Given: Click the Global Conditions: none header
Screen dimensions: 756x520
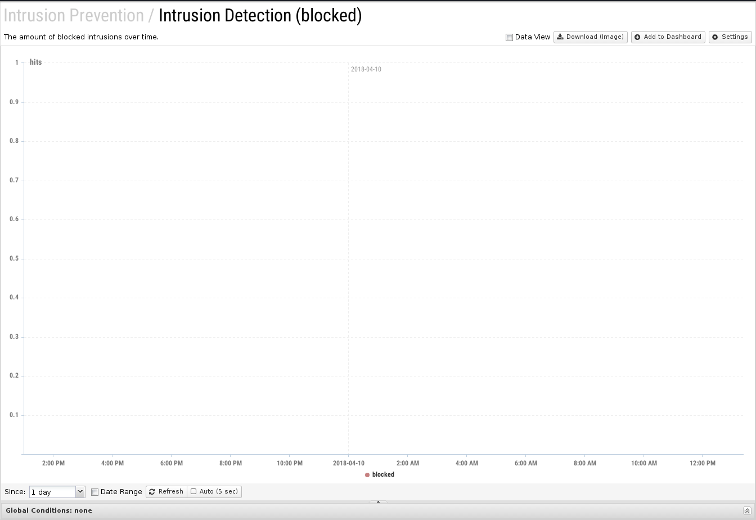Looking at the screenshot, I should click(x=49, y=510).
